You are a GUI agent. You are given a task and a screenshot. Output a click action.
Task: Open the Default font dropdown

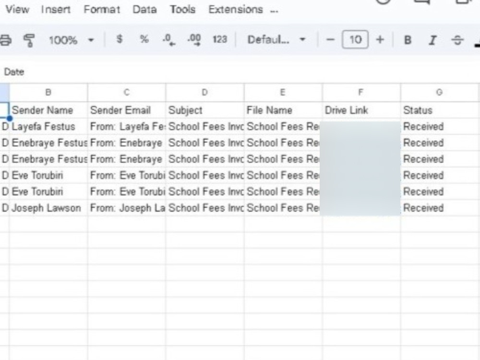tap(276, 39)
